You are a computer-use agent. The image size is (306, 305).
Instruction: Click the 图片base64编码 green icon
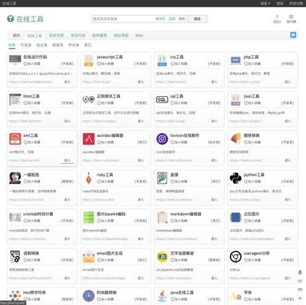[x=88, y=217]
